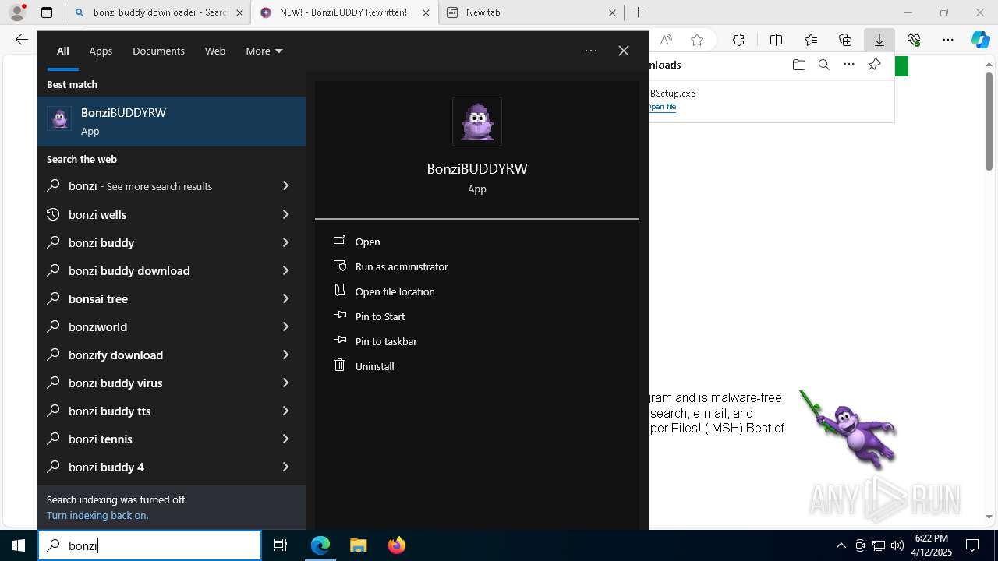Screen dimensions: 998x561
Task: Select the 'bonzi tennis' web suggestion
Action: [172, 439]
